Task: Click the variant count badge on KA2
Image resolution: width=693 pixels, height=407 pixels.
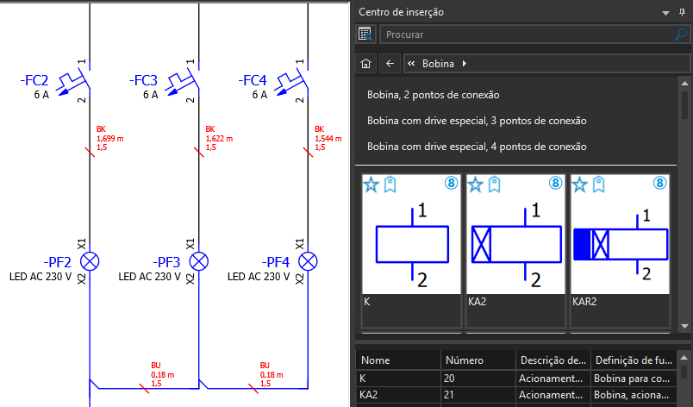Action: 555,184
